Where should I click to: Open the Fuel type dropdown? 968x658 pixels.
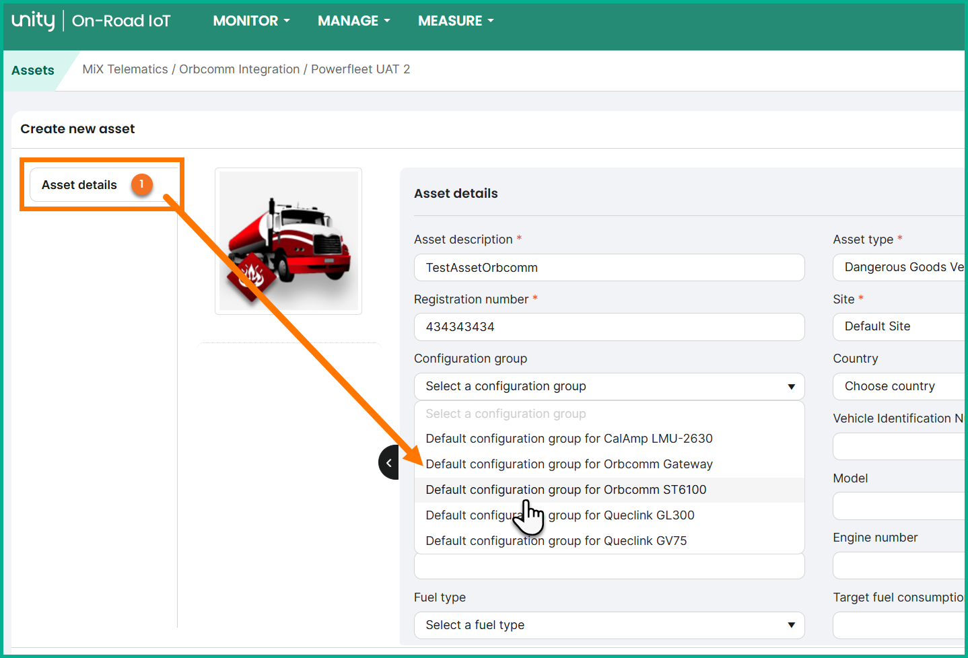click(609, 625)
